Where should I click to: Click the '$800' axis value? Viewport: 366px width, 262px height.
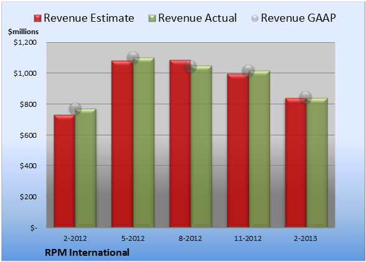point(28,104)
